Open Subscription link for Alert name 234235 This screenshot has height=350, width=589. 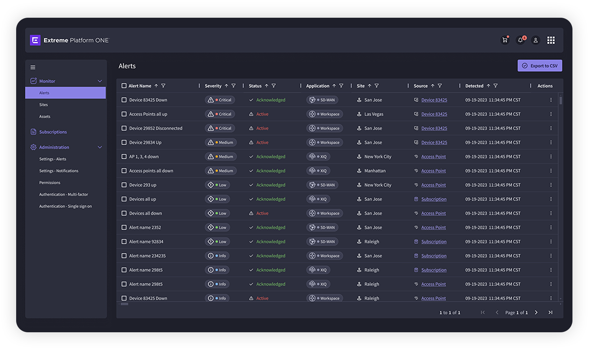point(434,256)
